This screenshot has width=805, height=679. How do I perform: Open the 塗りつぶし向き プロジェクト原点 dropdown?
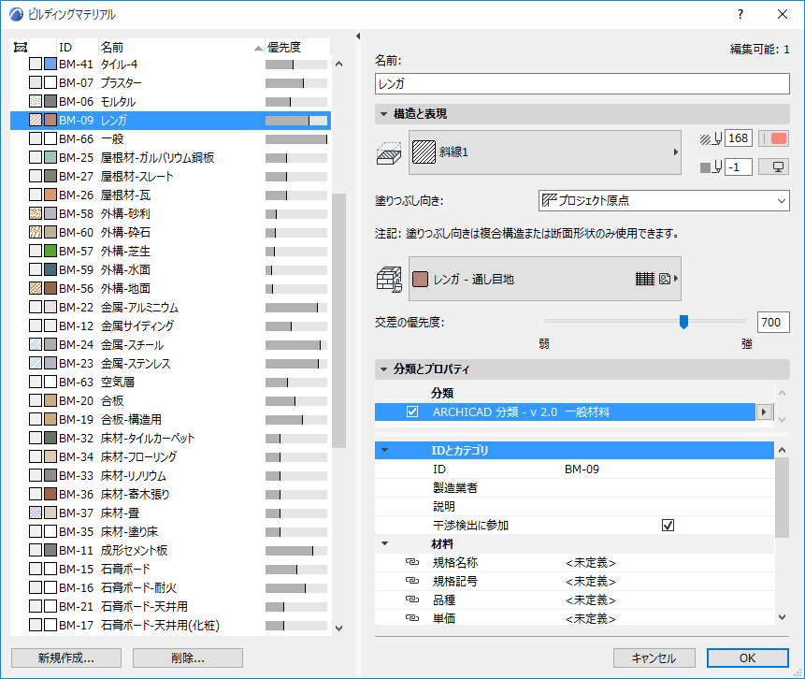664,200
